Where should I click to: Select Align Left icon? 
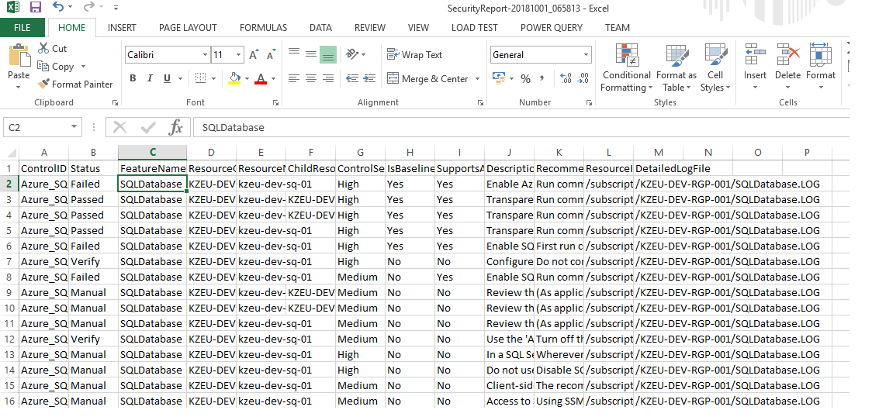click(x=293, y=78)
